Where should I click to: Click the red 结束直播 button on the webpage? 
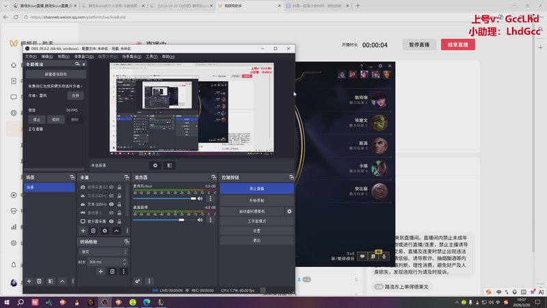point(457,44)
